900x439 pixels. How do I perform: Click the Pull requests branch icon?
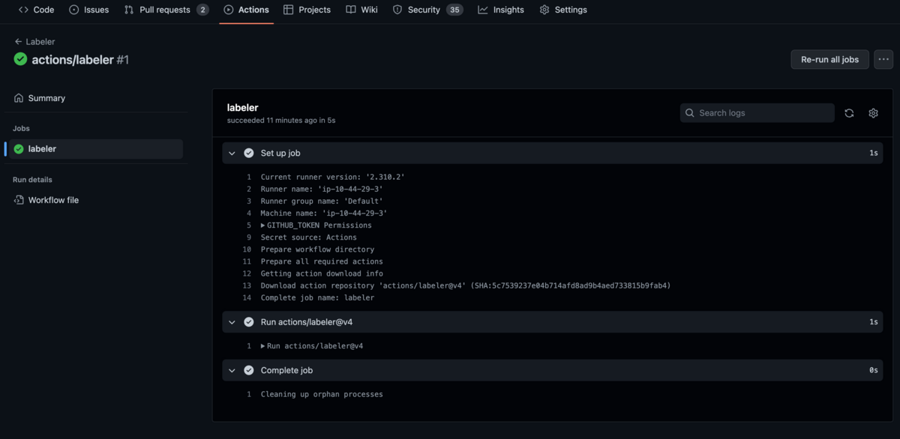coord(129,10)
